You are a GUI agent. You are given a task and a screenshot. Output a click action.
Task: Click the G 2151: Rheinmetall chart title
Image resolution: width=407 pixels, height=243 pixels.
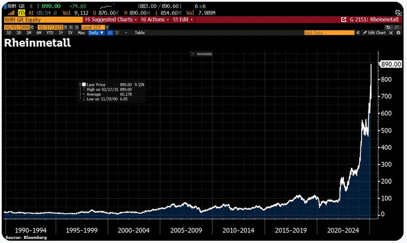click(374, 20)
